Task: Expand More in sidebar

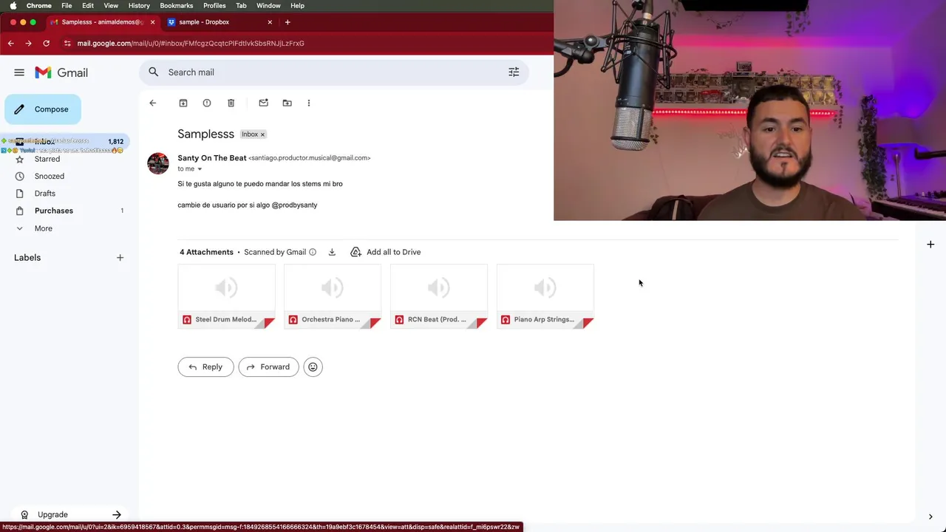Action: pos(44,228)
